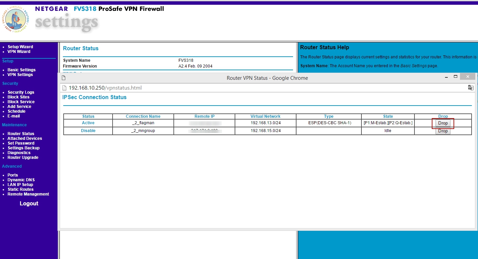Drop the _2_mngroup VPN connection

pos(443,131)
